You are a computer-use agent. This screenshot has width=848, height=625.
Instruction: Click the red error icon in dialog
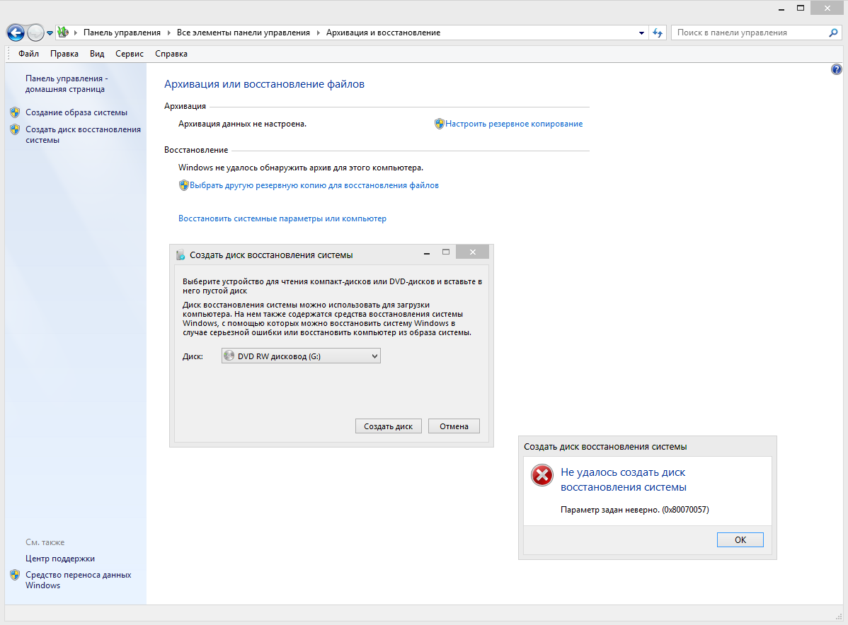point(542,476)
